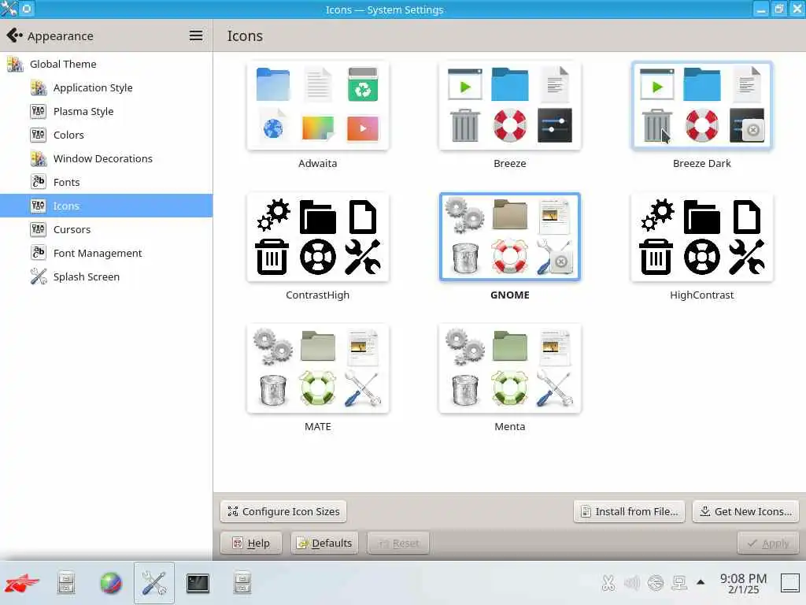Open Font Management page
The height and width of the screenshot is (605, 806).
click(x=106, y=253)
